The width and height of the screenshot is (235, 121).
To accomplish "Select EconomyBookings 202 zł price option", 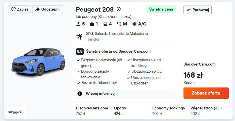I will tap(168, 111).
